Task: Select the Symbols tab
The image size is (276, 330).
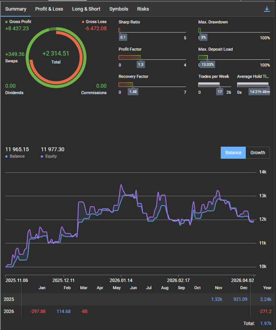Action: click(x=119, y=9)
